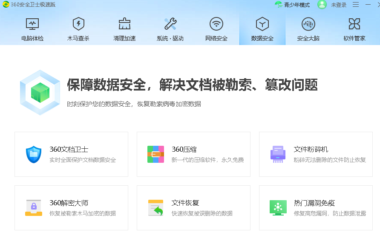380x238 pixels.
Task: Open 系统·驱动 wrench icon
Action: tap(170, 24)
